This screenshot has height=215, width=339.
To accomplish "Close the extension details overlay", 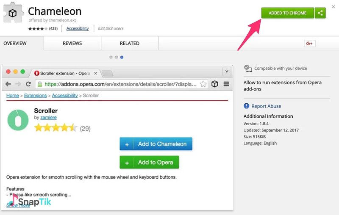I will (x=333, y=6).
